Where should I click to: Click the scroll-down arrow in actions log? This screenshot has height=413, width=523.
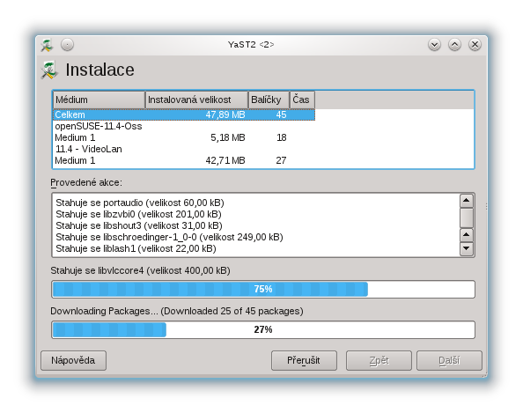coord(467,248)
